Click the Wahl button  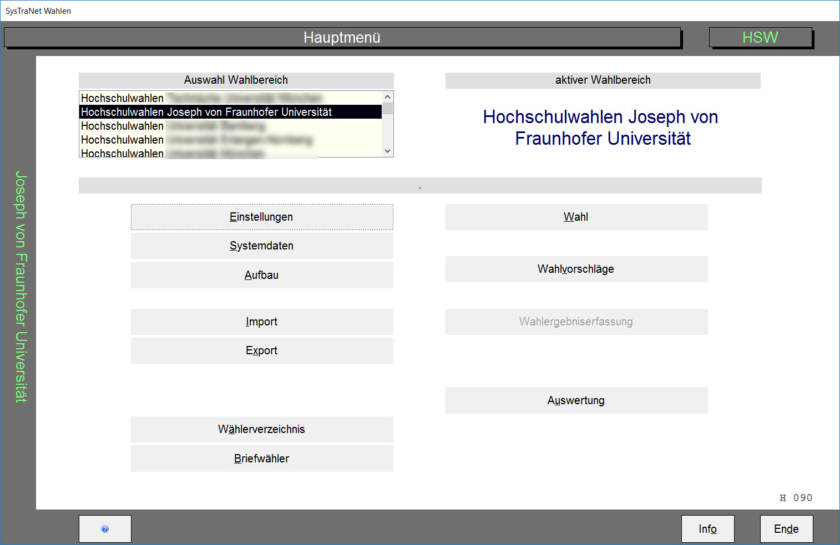576,217
